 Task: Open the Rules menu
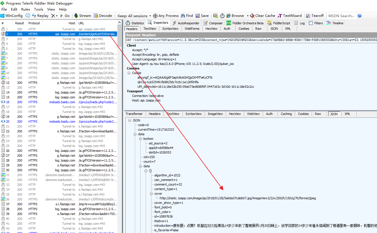pyautogui.click(x=25, y=9)
